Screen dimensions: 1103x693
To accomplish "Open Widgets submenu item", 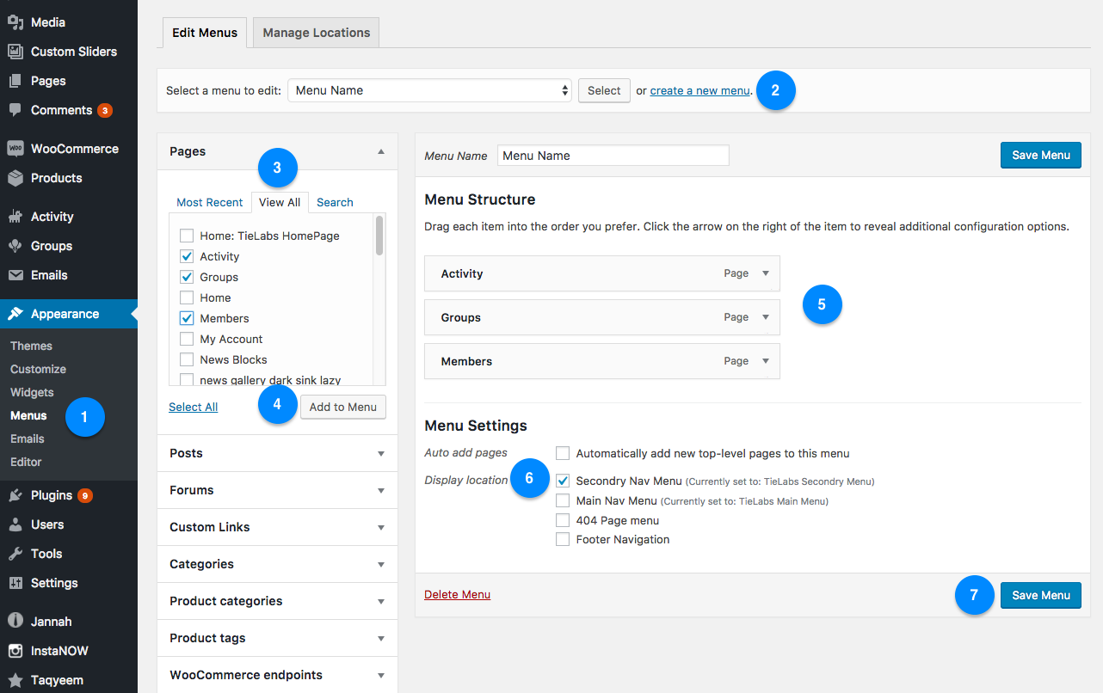I will pyautogui.click(x=32, y=392).
